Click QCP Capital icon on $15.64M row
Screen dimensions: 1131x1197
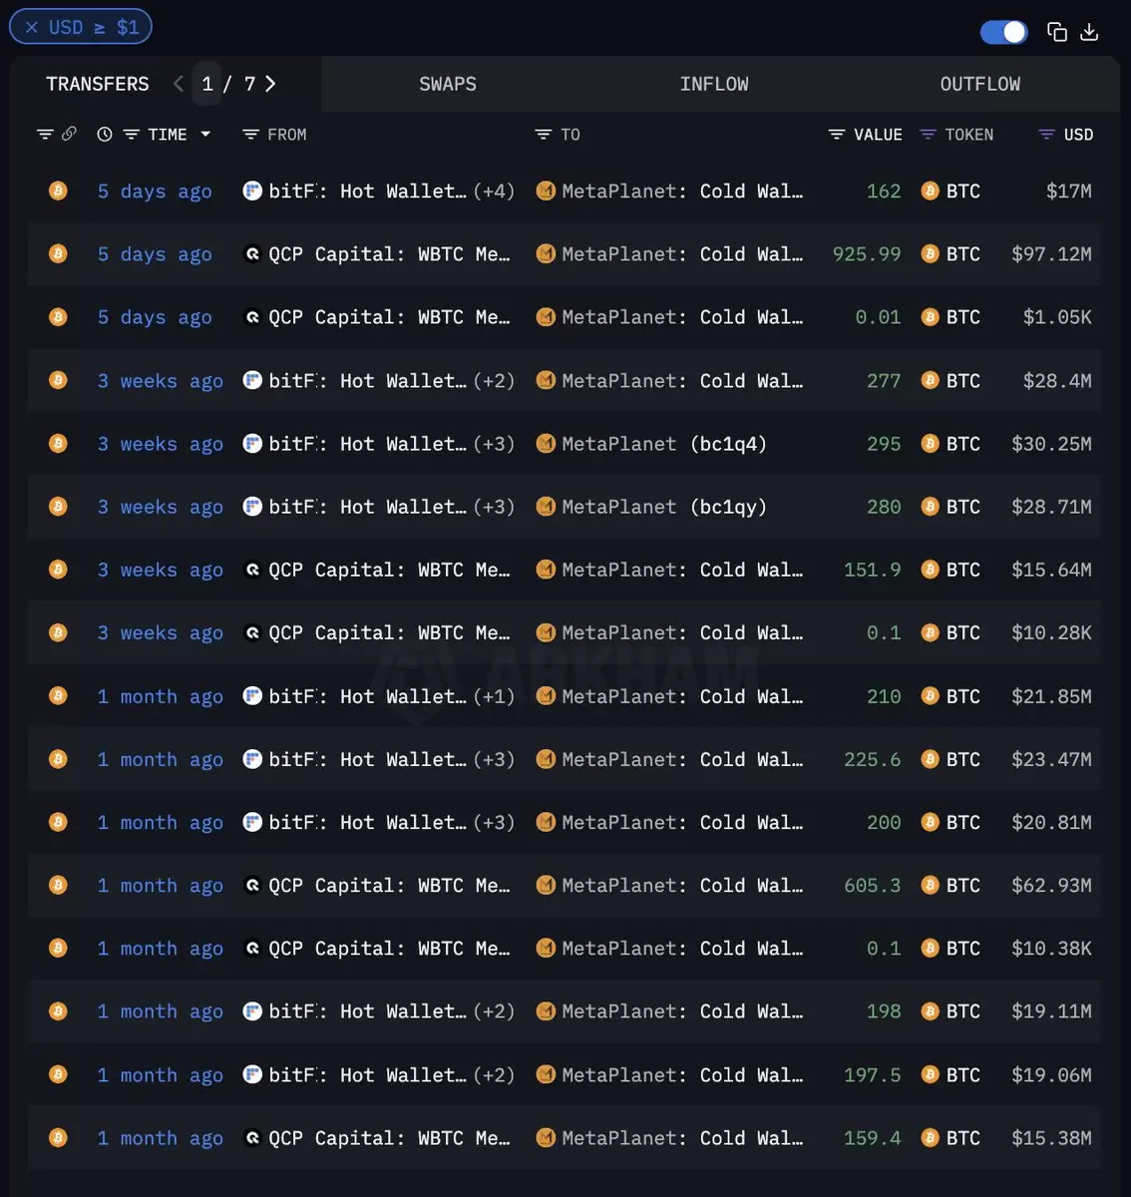click(x=252, y=570)
